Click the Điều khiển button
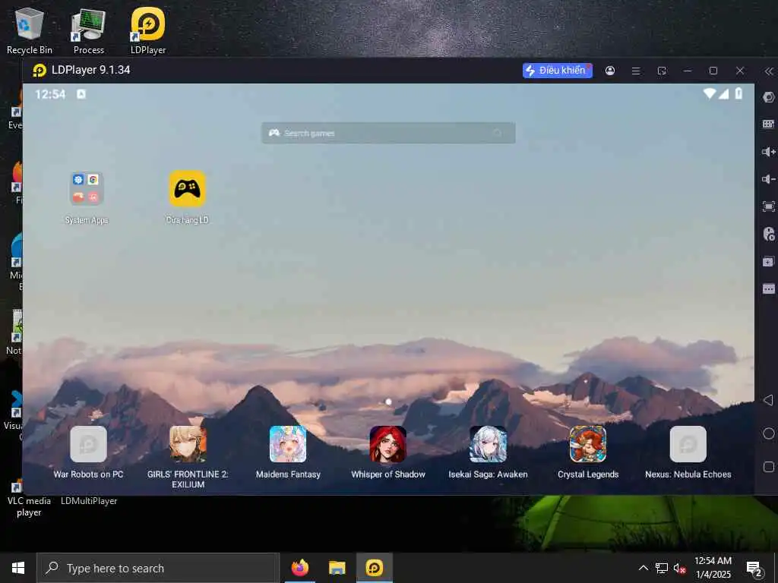The height and width of the screenshot is (583, 778). (557, 71)
